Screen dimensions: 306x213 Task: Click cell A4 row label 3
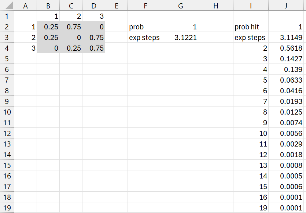(25, 48)
